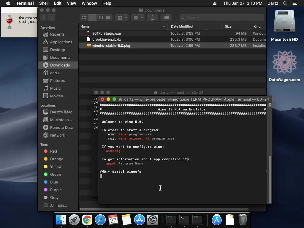Click the eject icon in menu bar

click(215, 3)
